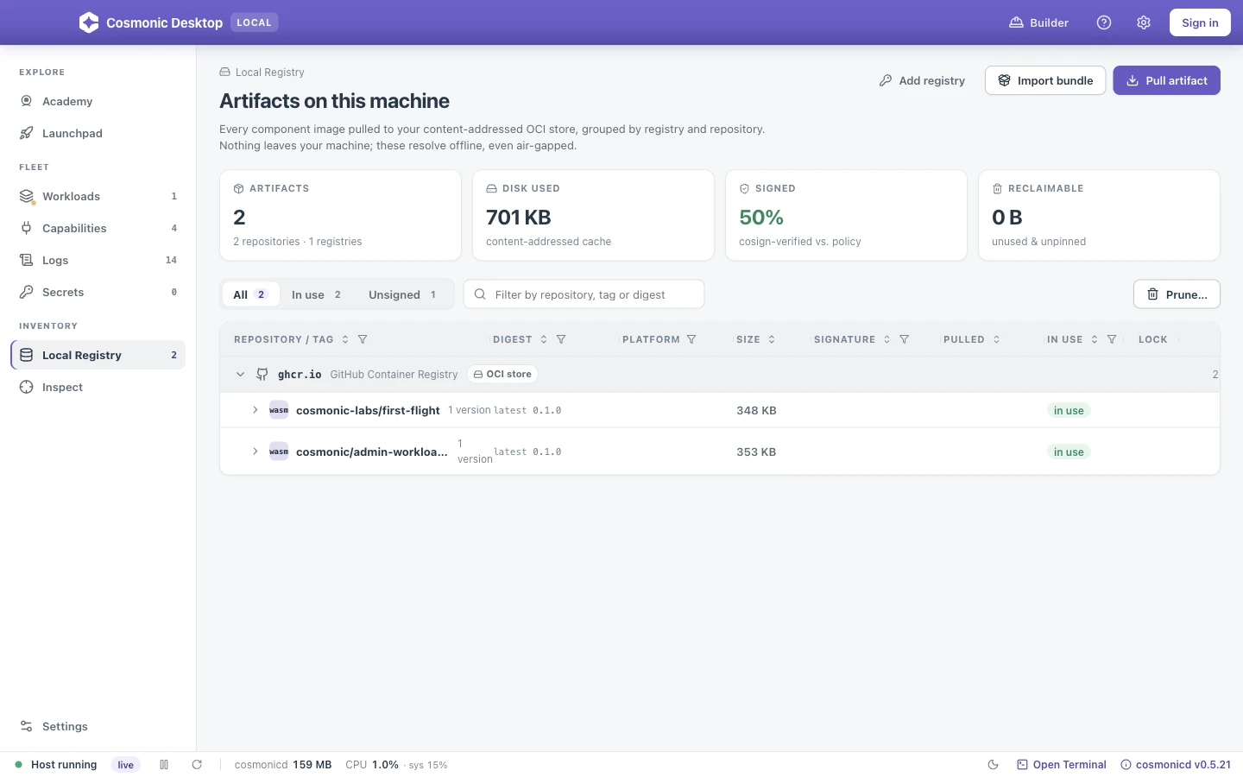Screen dimensions: 1243x777
Task: Pause the host with the pause icon
Action: click(164, 765)
